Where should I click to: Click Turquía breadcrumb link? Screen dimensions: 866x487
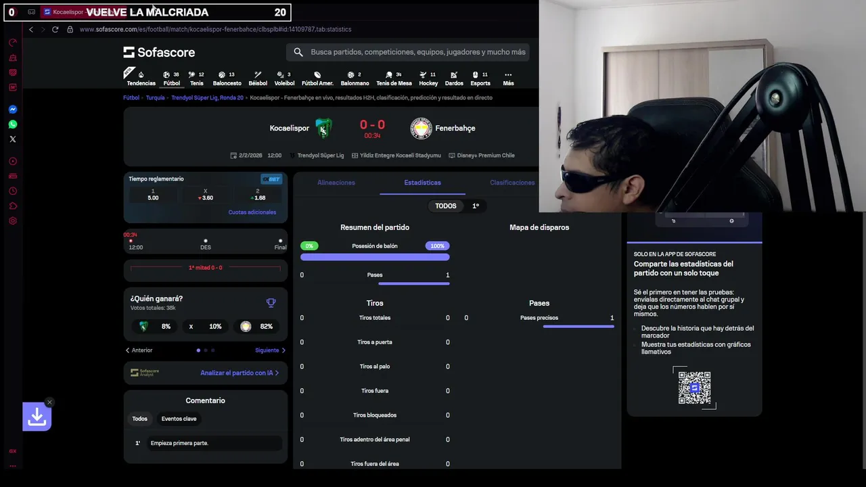(x=155, y=97)
